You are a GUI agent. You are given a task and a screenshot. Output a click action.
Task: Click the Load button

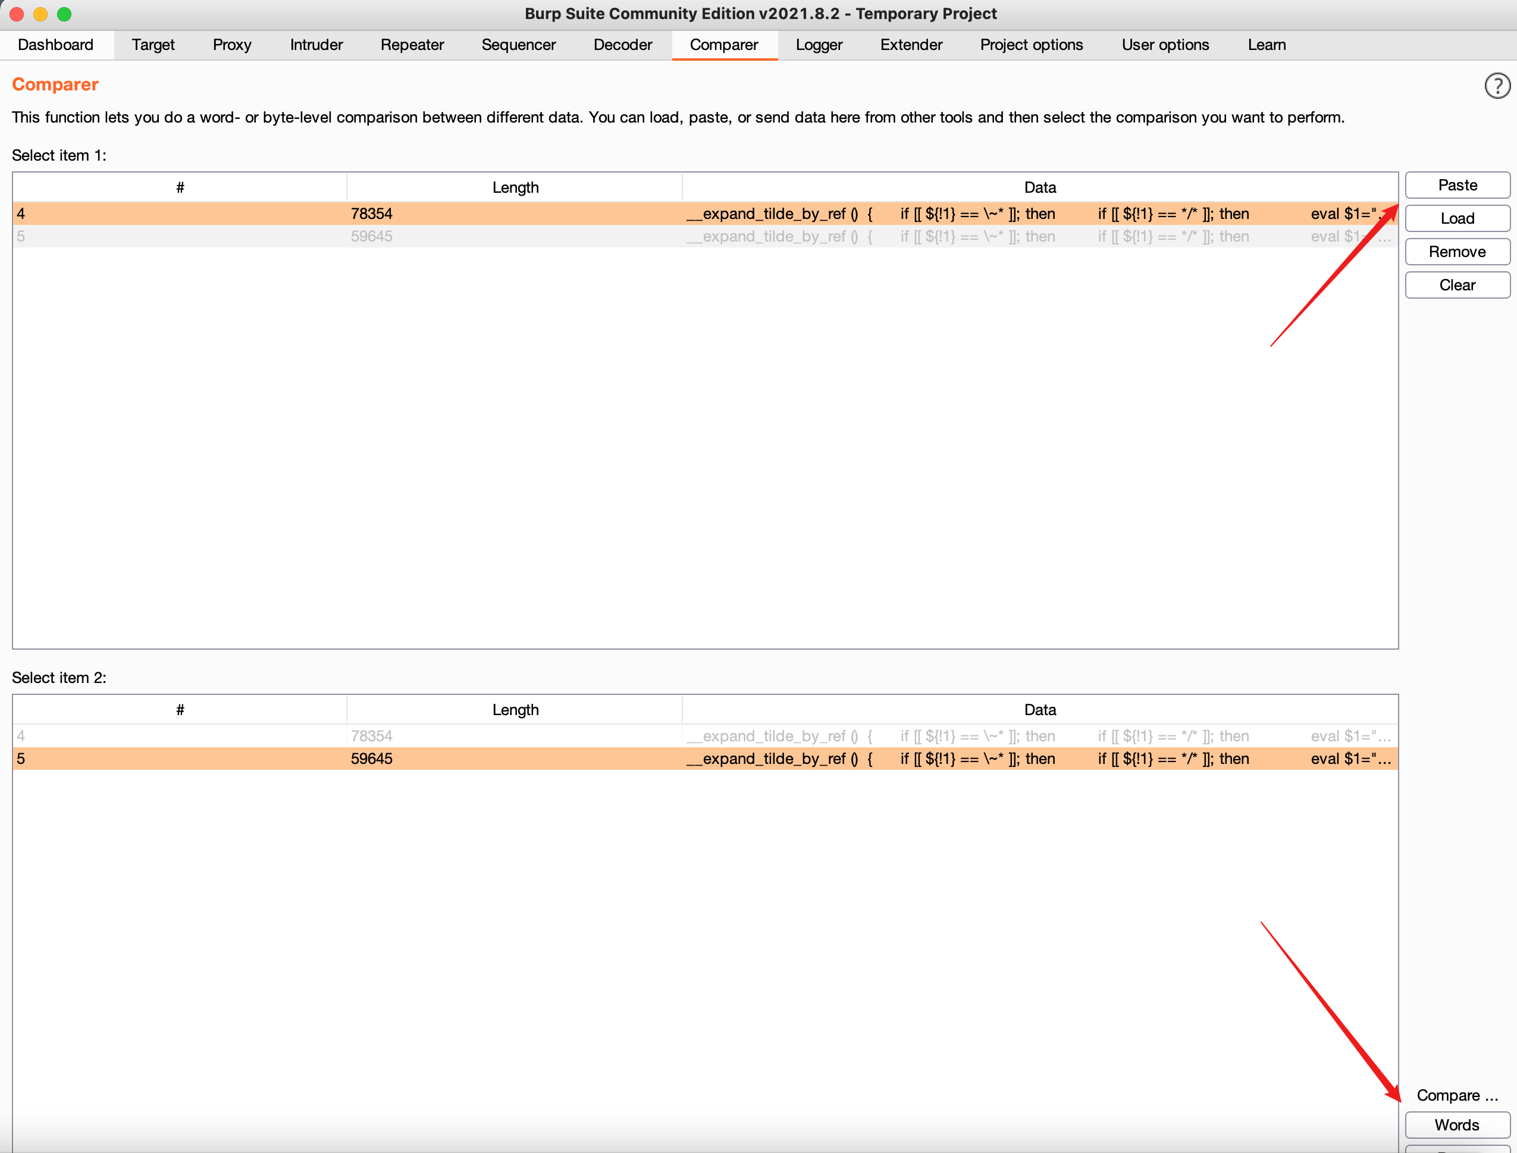1458,218
